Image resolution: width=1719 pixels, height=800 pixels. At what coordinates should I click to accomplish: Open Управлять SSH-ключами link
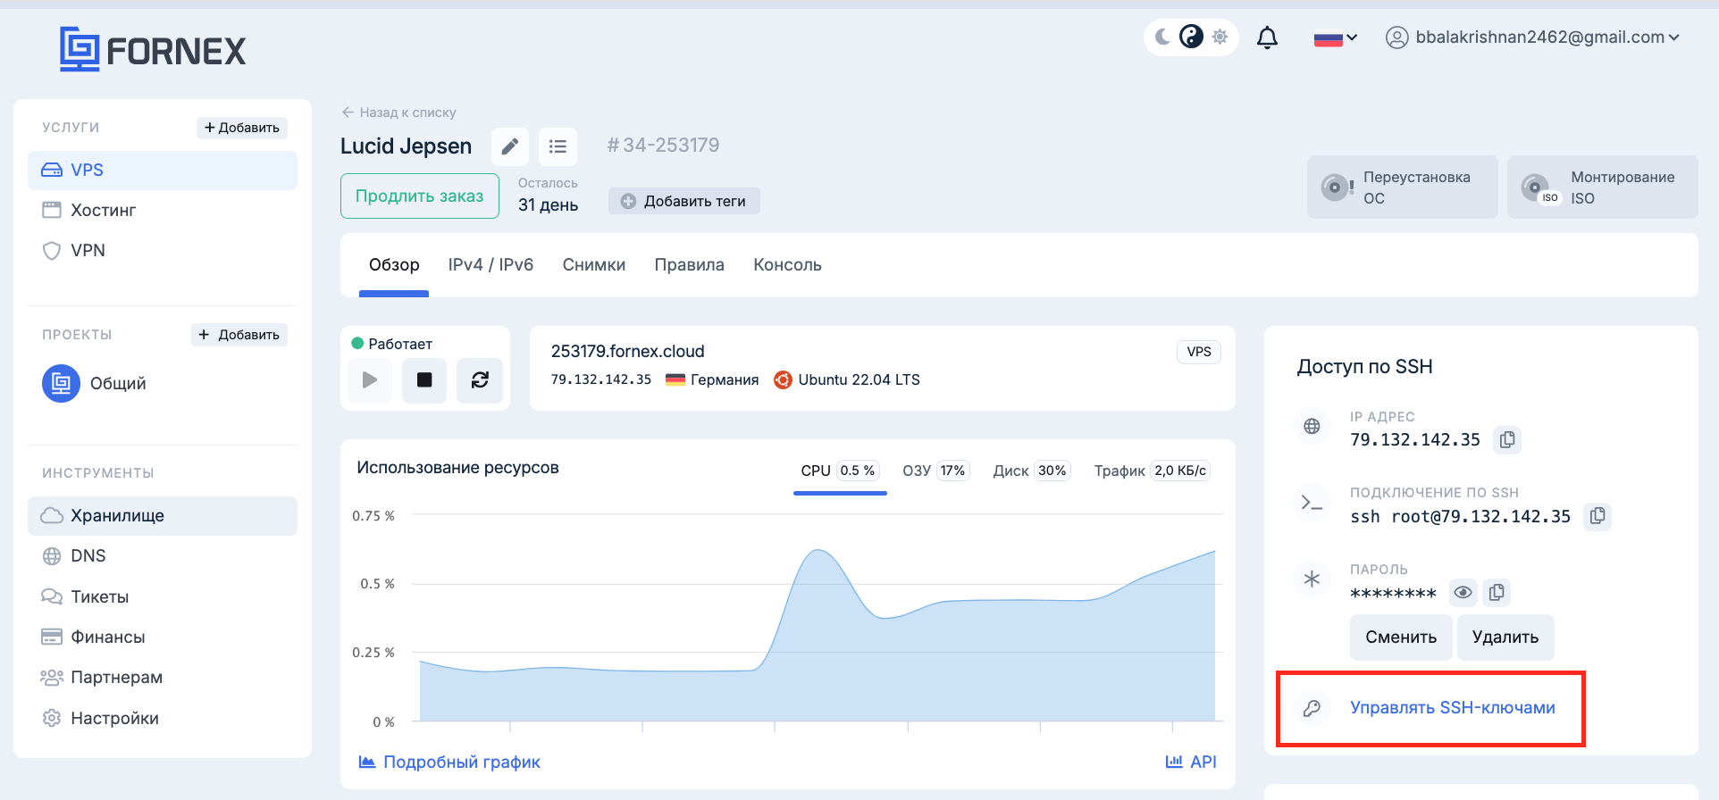click(x=1452, y=708)
